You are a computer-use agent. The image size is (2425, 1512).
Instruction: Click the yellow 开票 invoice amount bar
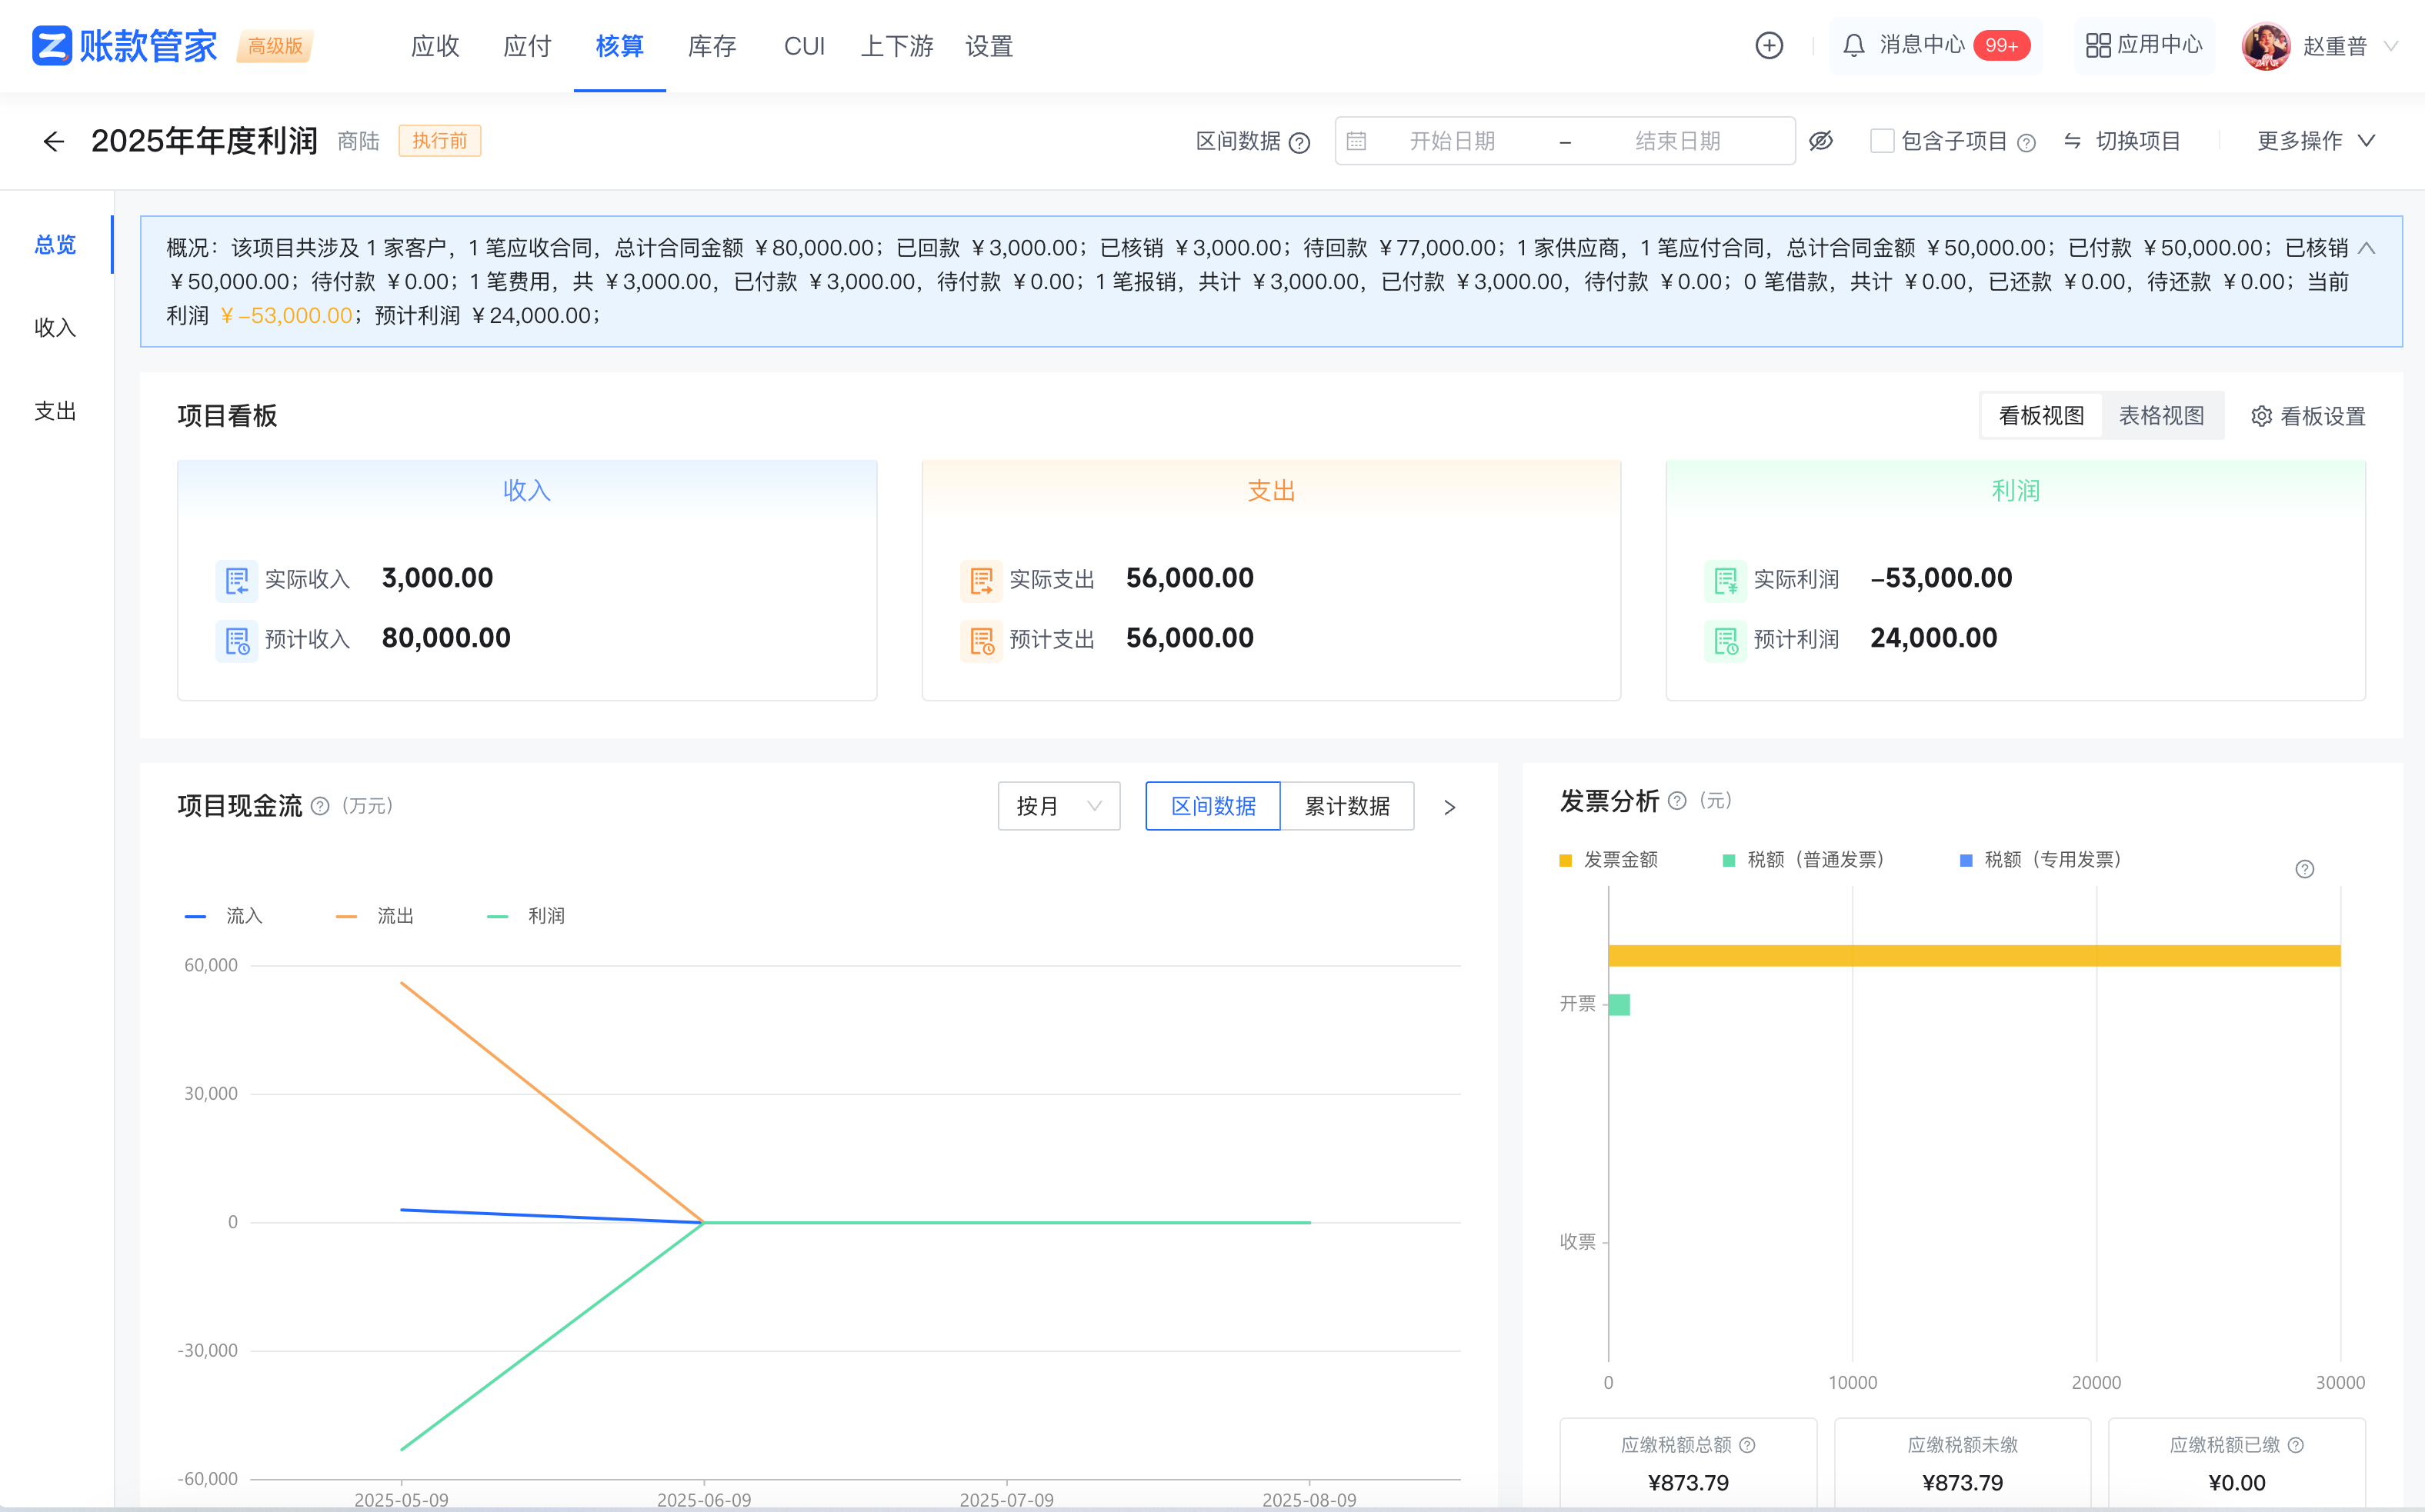1974,955
